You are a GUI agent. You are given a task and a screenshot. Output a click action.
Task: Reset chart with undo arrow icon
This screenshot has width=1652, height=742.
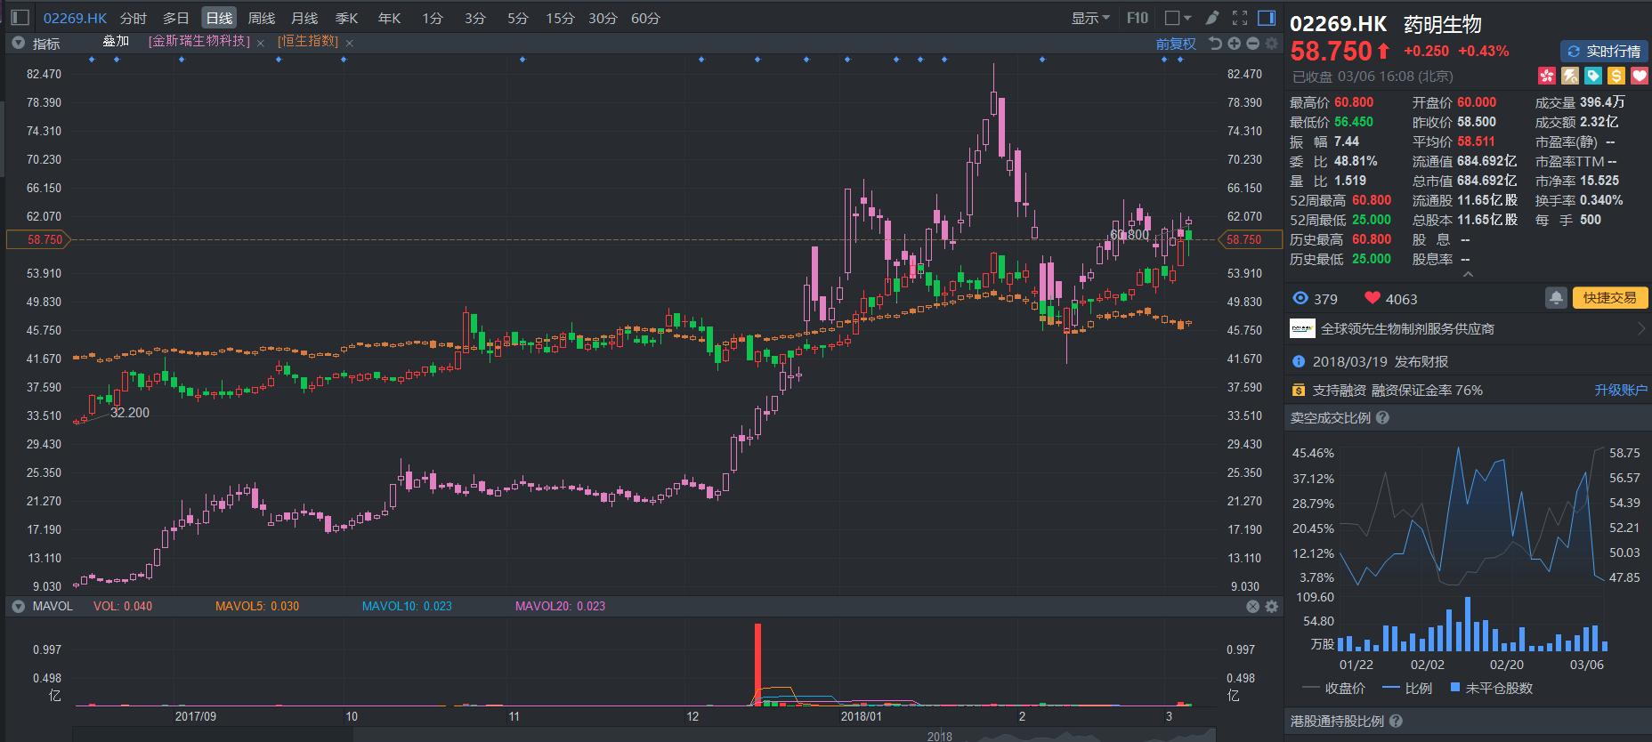(1215, 44)
